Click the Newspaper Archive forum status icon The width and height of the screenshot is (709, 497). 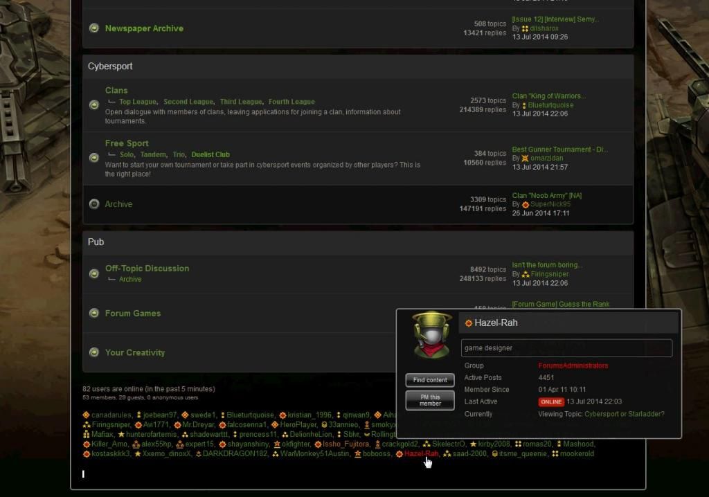click(x=94, y=28)
